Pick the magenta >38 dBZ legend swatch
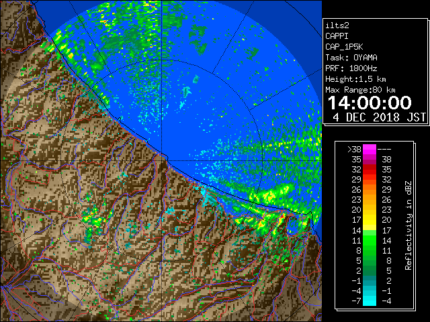The image size is (430, 322). [x=370, y=150]
